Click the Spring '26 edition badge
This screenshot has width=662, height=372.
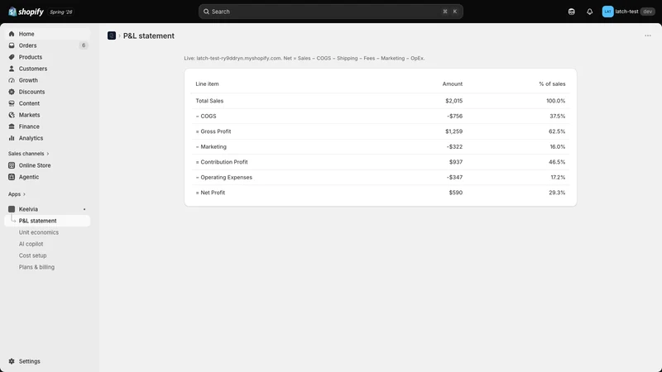click(x=61, y=12)
